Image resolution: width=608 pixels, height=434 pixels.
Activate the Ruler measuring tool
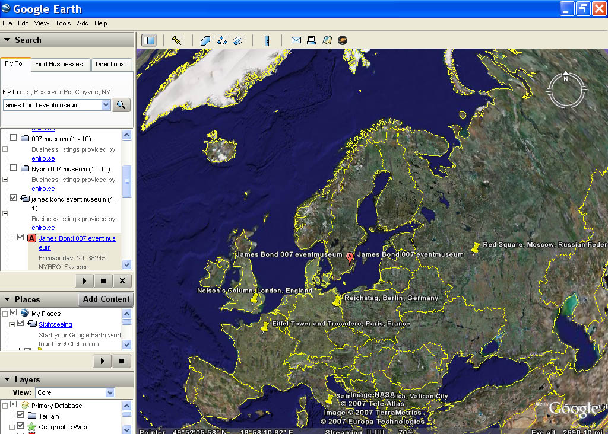[x=267, y=40]
